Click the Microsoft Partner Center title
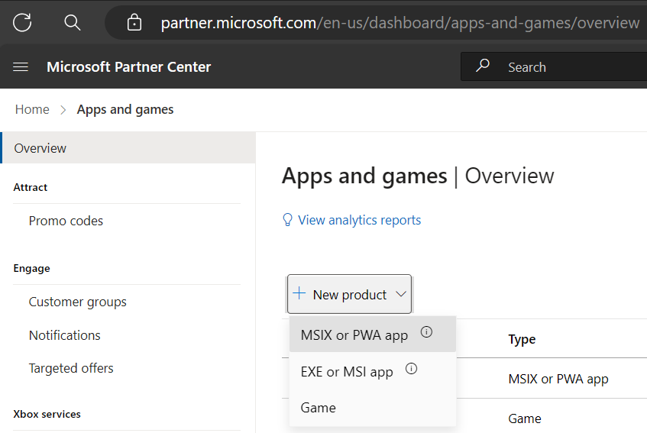Screen dimensions: 647x433 (129, 66)
